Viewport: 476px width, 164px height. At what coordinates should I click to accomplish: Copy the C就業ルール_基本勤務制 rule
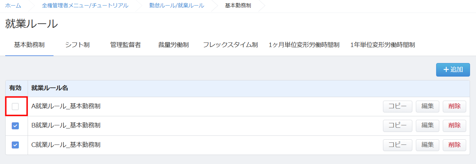point(398,145)
